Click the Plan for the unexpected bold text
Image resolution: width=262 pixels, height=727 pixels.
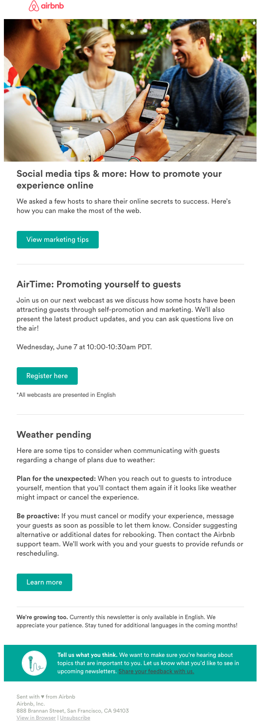[x=56, y=479]
